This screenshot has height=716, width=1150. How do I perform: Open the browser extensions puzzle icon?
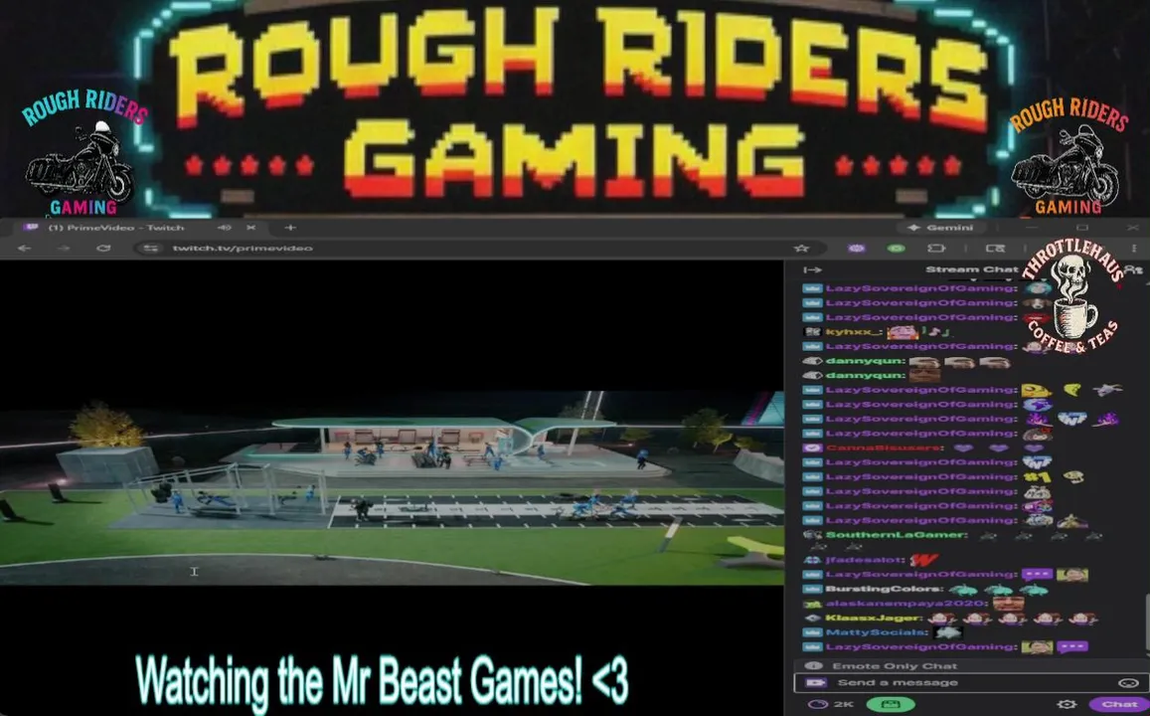pyautogui.click(x=936, y=248)
